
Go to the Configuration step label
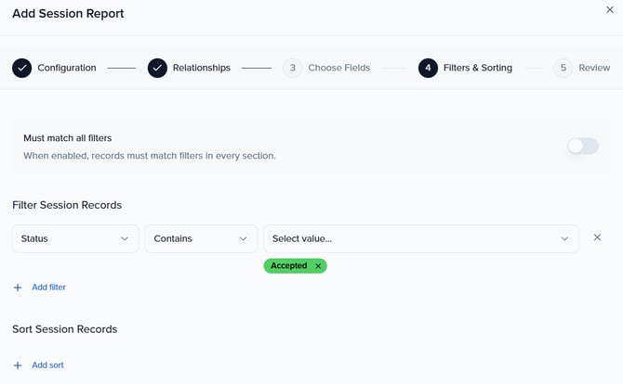(66, 68)
